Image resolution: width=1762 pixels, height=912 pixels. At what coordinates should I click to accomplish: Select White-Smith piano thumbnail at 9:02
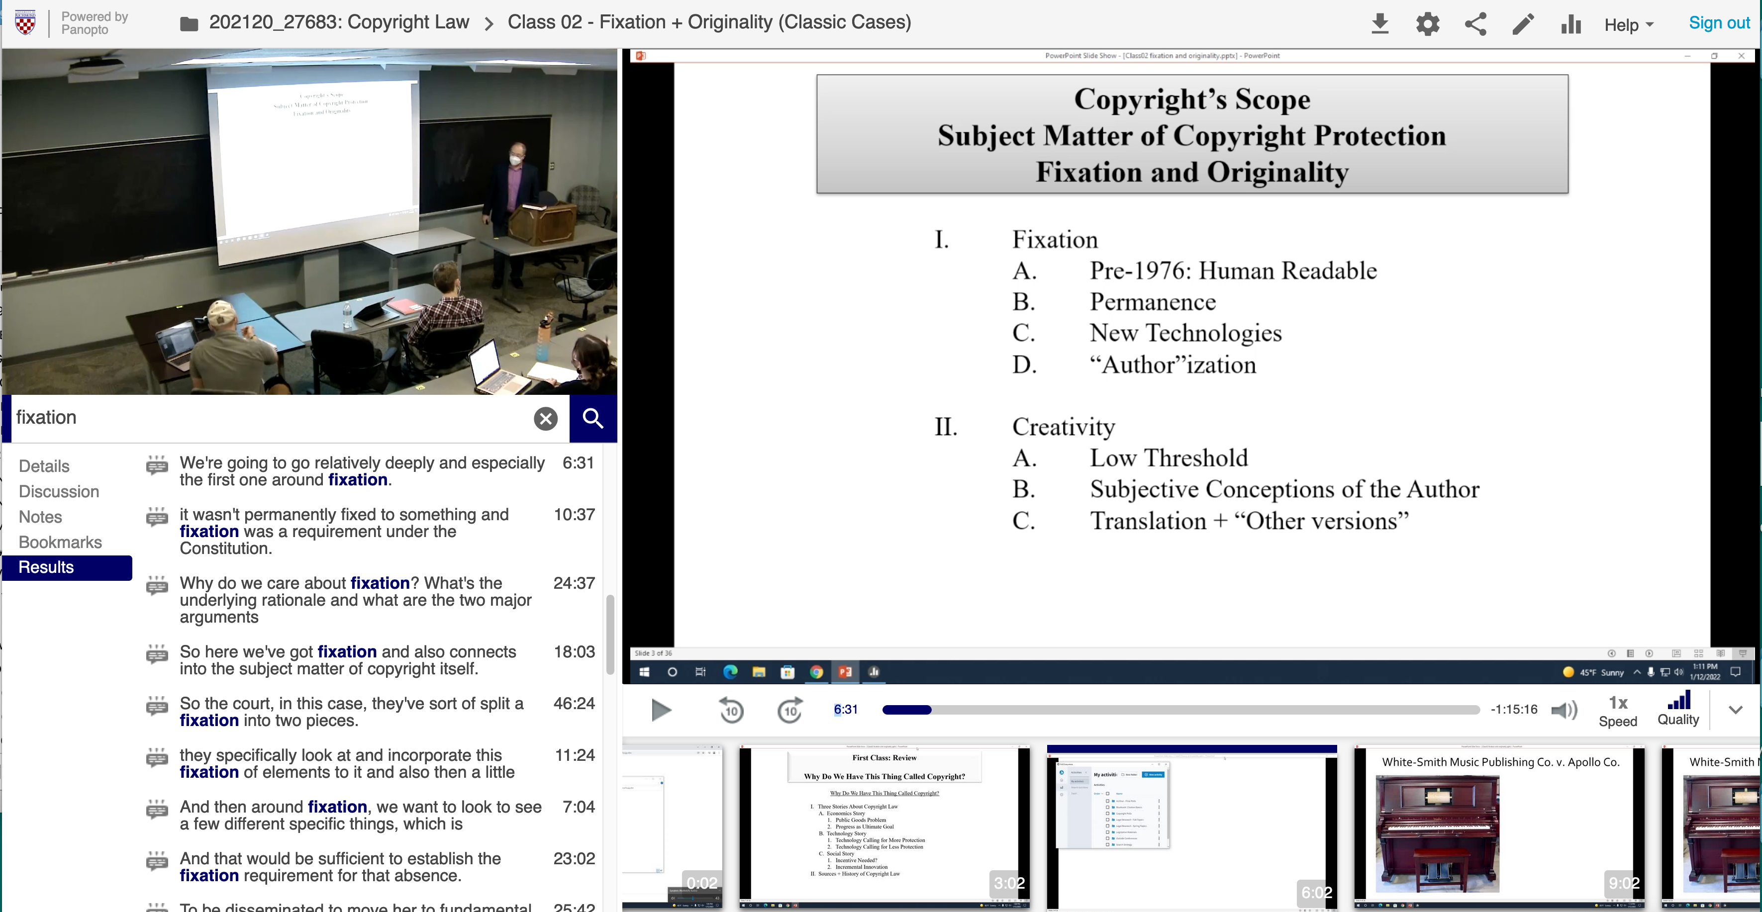click(x=1499, y=827)
